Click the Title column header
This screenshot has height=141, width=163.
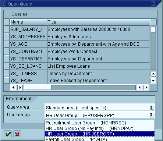click(99, 22)
